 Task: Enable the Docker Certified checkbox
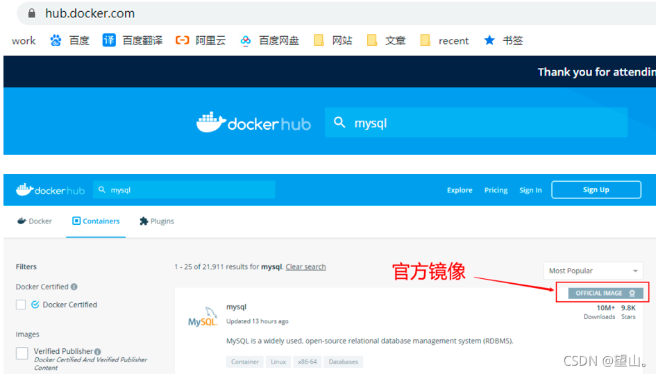[21, 305]
